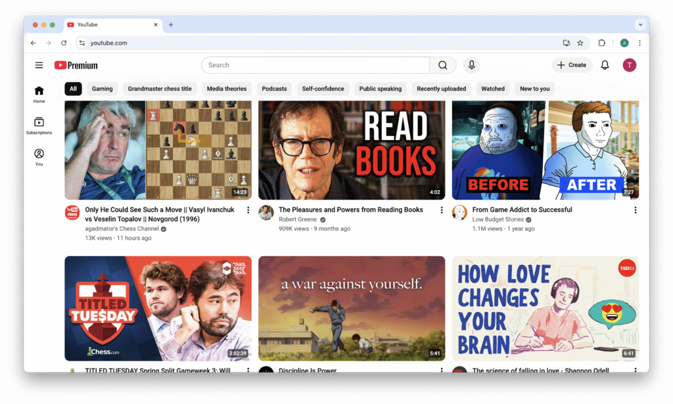Open the hamburger guide menu

coord(39,65)
